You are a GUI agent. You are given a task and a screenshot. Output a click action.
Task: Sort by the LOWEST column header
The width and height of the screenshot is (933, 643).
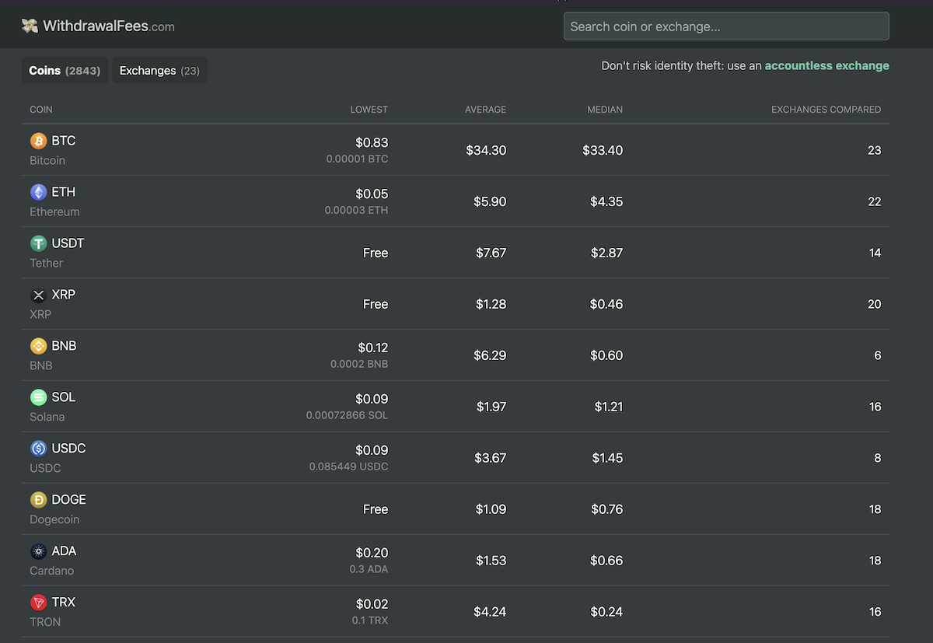tap(369, 110)
